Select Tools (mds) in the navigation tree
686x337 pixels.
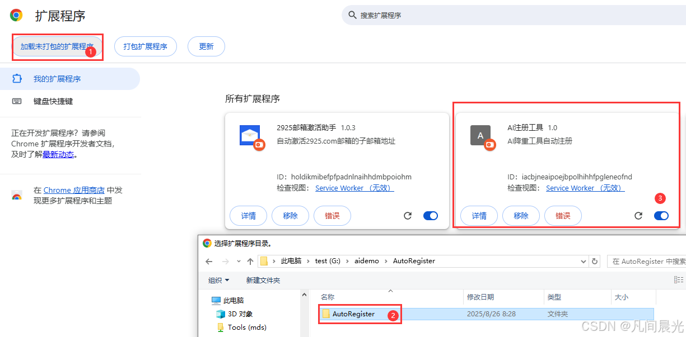click(241, 327)
